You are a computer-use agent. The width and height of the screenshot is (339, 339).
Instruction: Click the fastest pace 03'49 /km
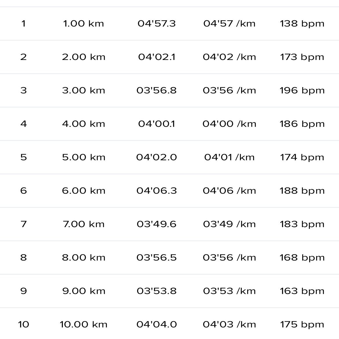[x=229, y=224]
